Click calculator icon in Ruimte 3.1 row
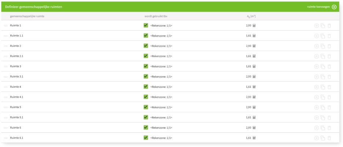Image resolution: width=343 pixels, height=147 pixels. [x=254, y=77]
